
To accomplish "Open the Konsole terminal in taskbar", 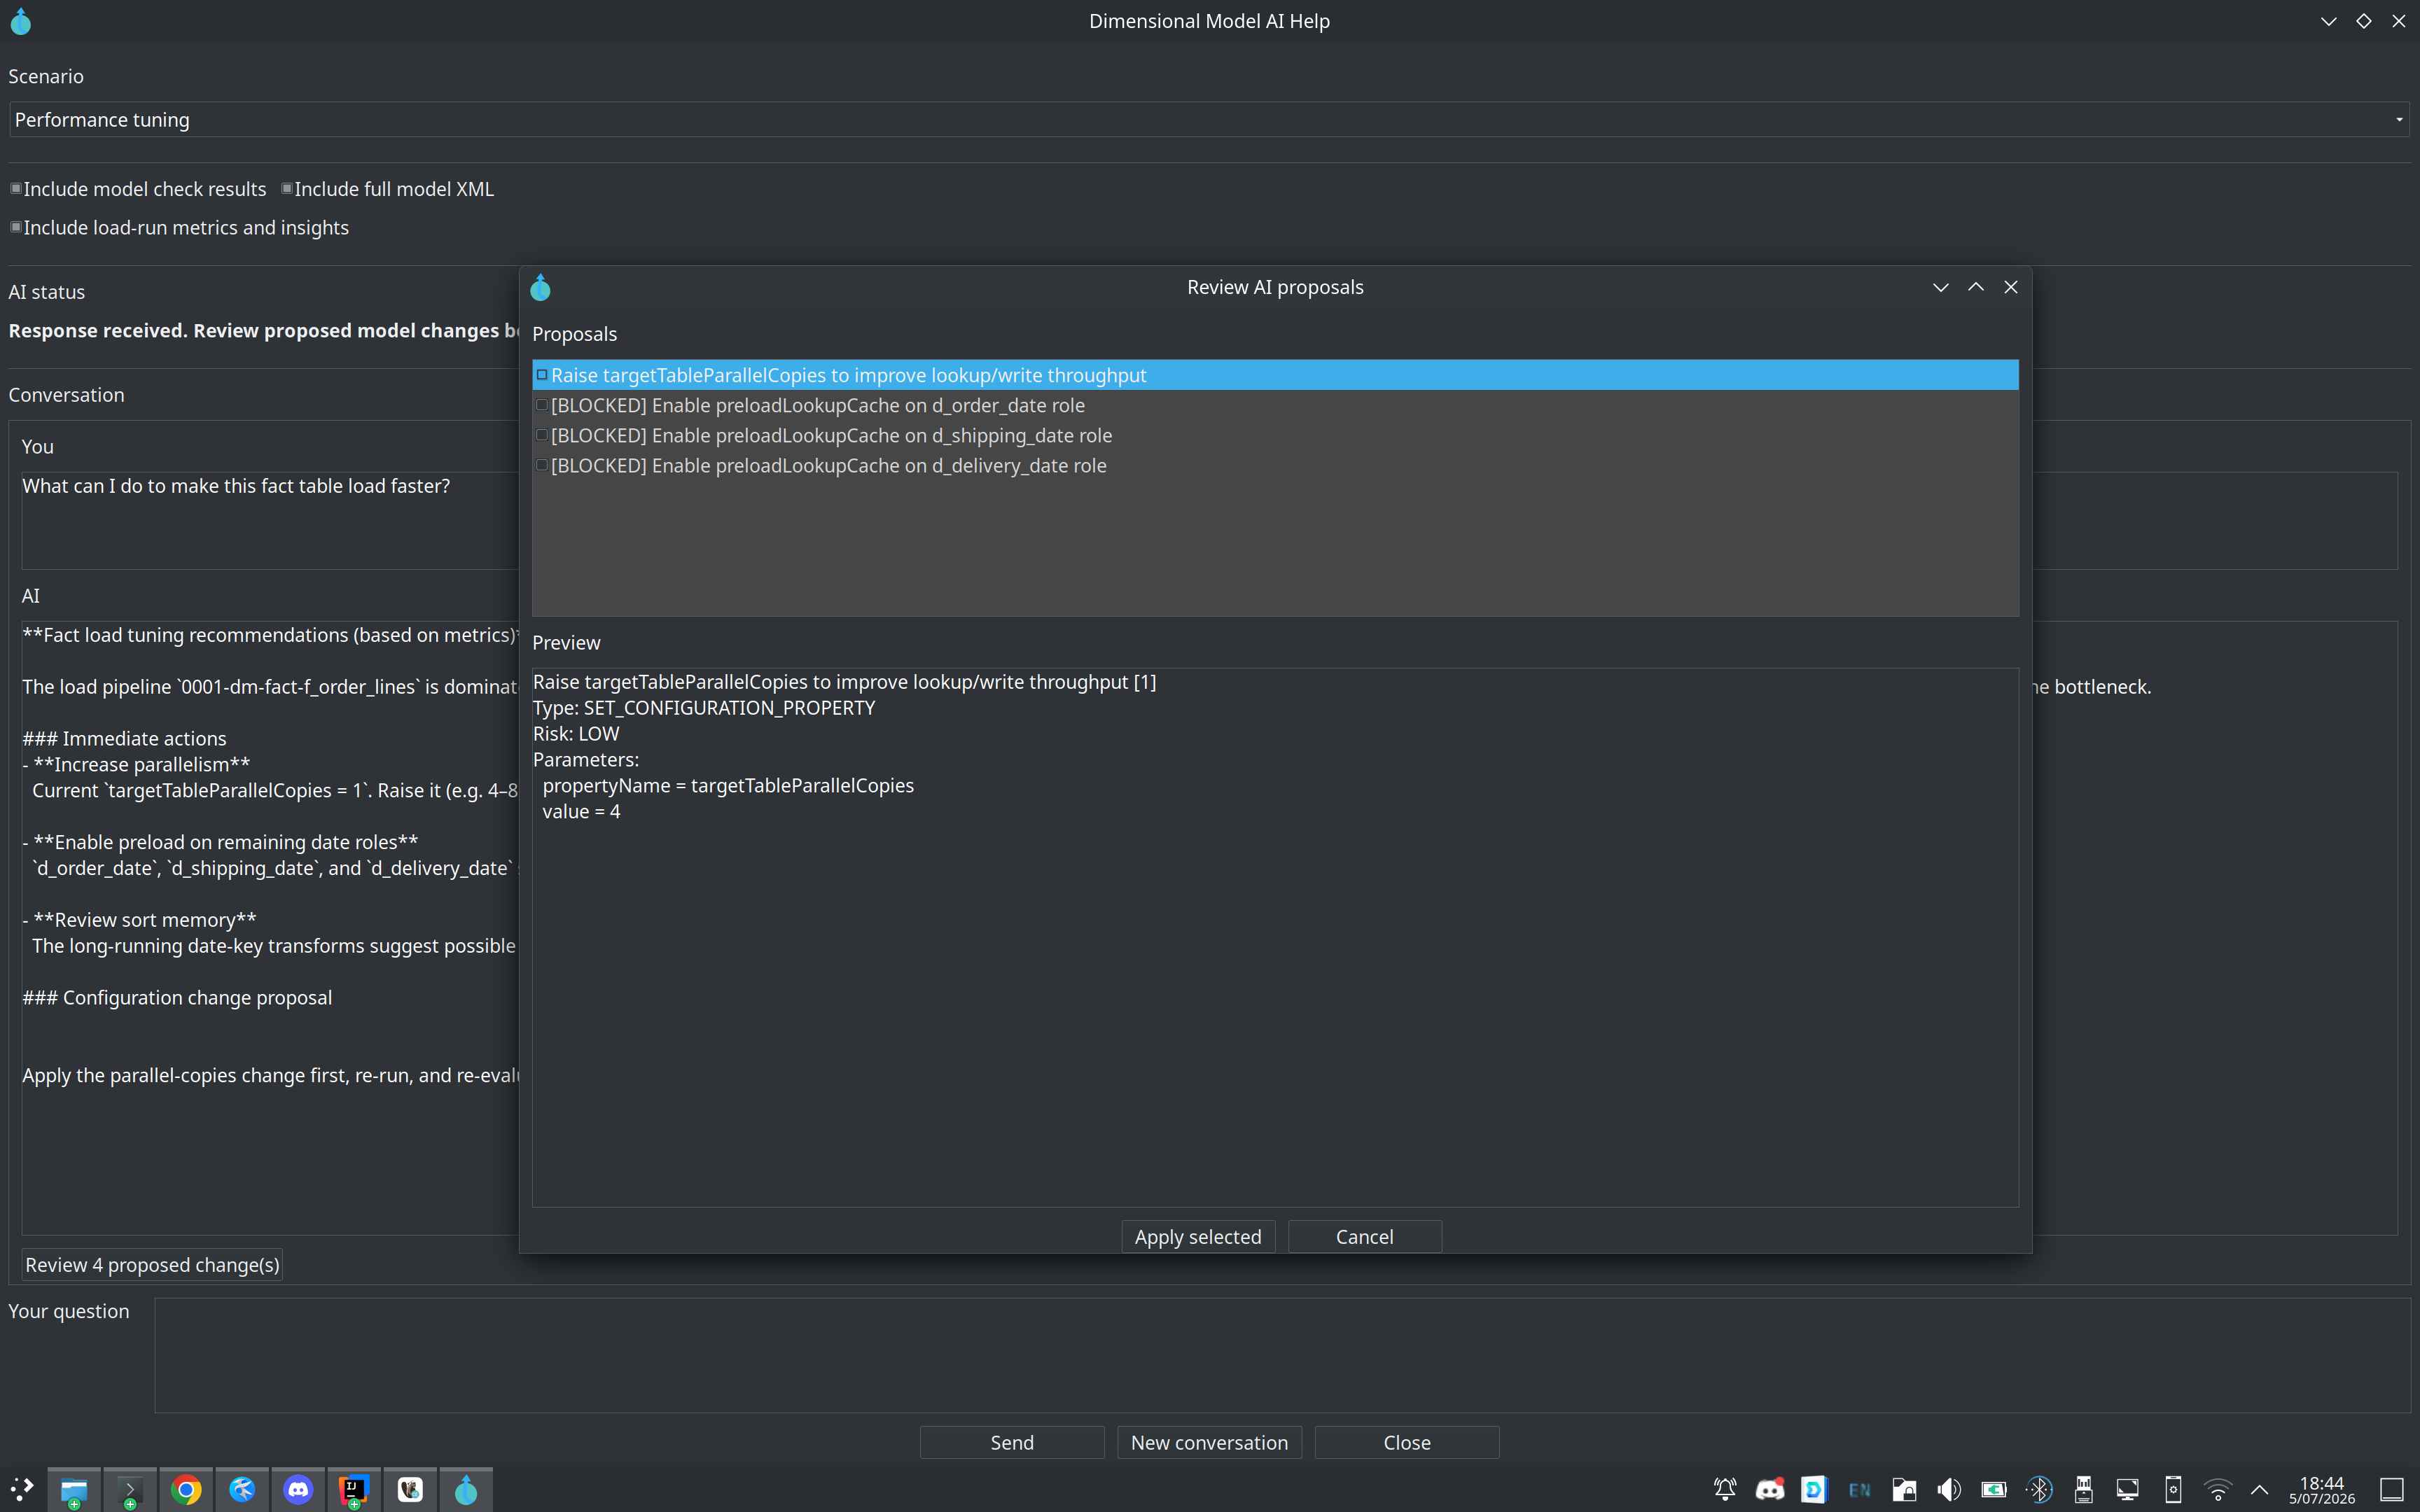I will coord(130,1490).
